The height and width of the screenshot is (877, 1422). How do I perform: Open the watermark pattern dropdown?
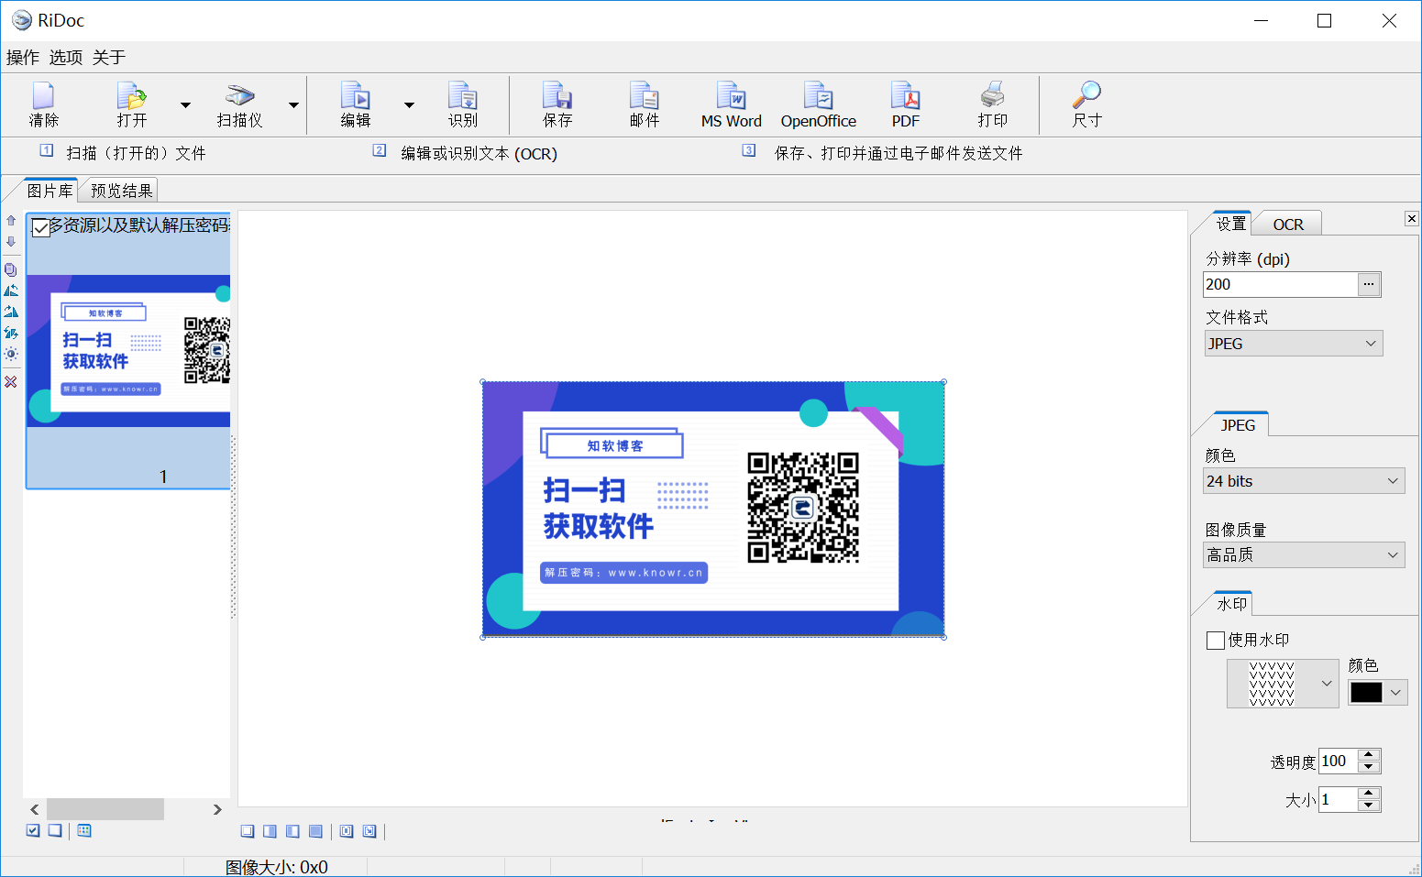coord(1283,684)
